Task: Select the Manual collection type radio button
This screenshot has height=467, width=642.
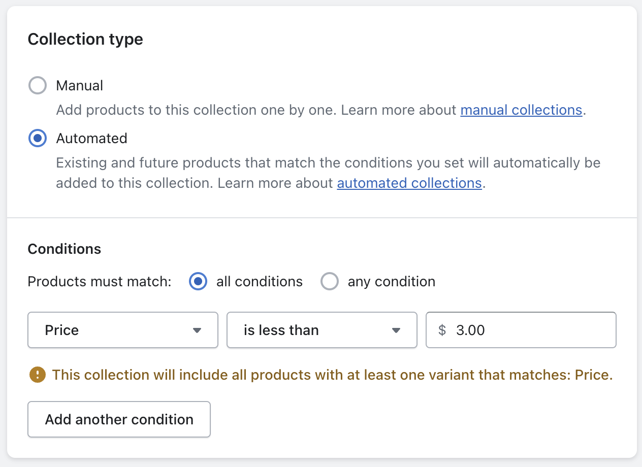Action: click(38, 86)
